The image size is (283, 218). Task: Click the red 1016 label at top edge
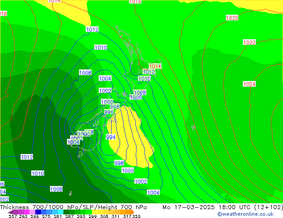coord(135,2)
